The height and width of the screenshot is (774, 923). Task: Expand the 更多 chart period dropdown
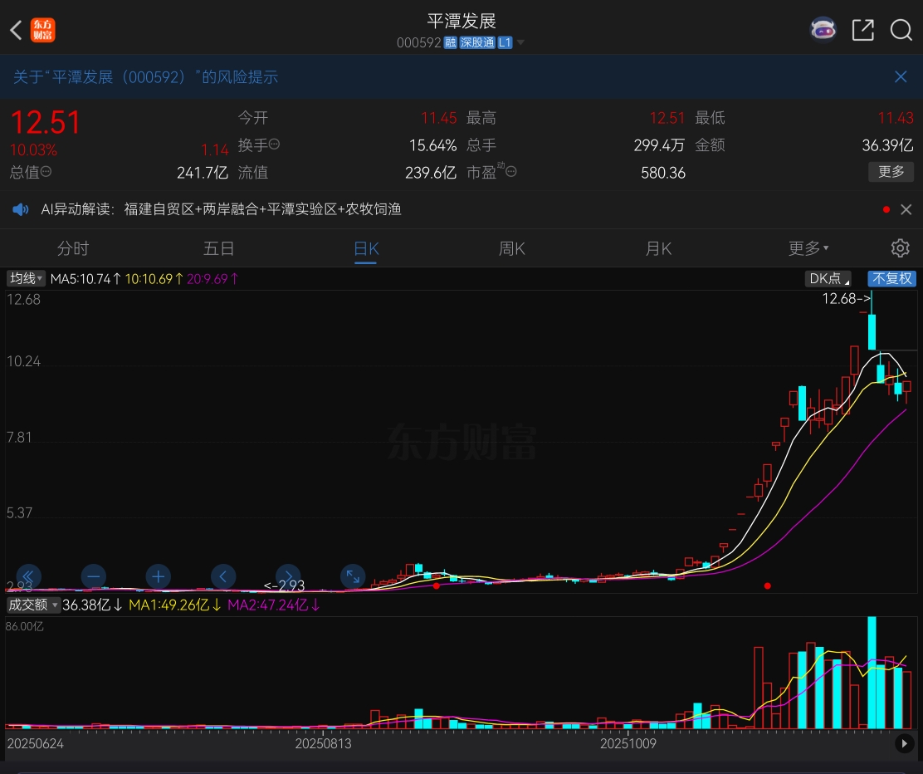tap(808, 248)
